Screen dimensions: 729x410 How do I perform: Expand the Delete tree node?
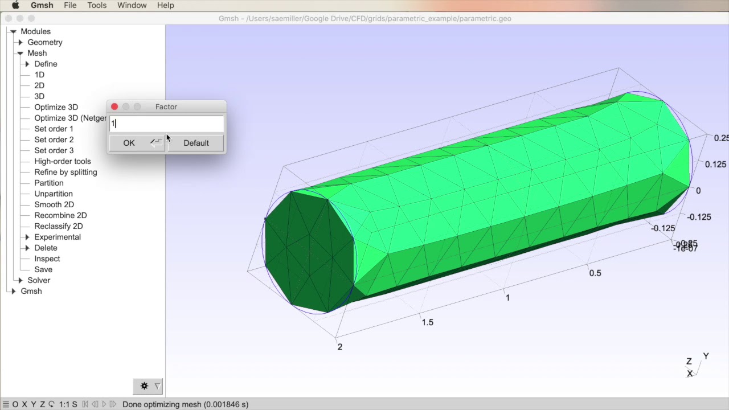click(x=27, y=248)
